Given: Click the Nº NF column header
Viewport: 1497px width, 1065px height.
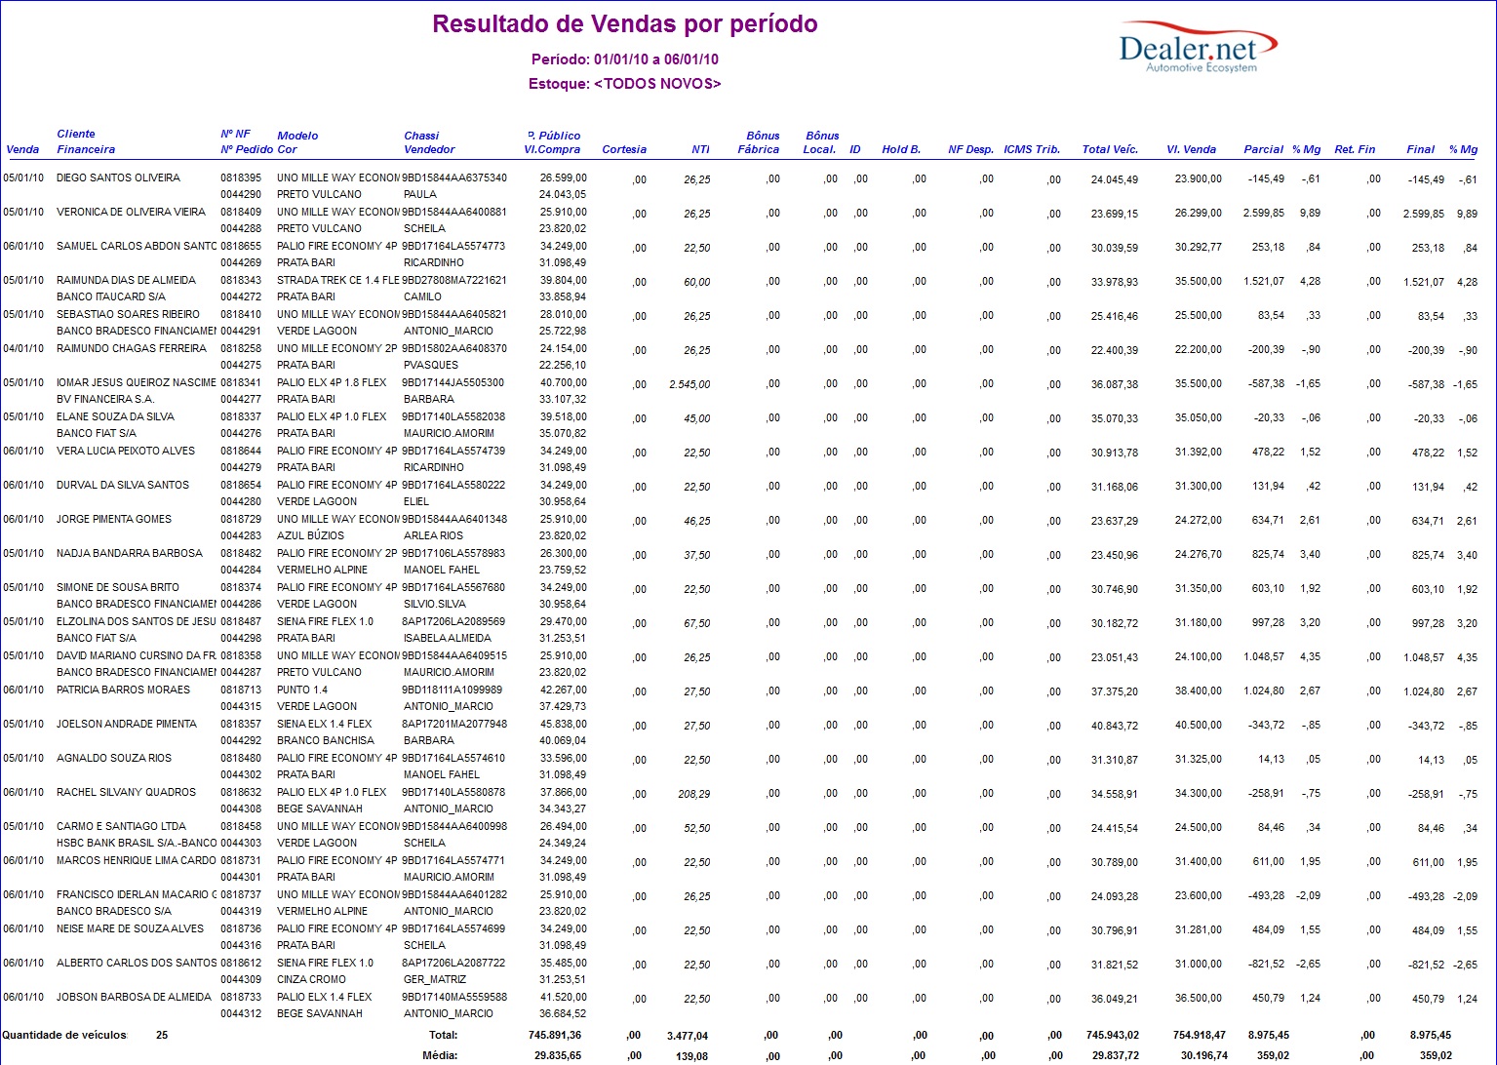Looking at the screenshot, I should pyautogui.click(x=235, y=135).
